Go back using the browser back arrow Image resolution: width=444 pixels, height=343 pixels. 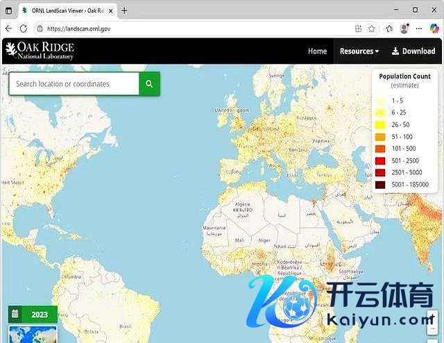[x=8, y=28]
